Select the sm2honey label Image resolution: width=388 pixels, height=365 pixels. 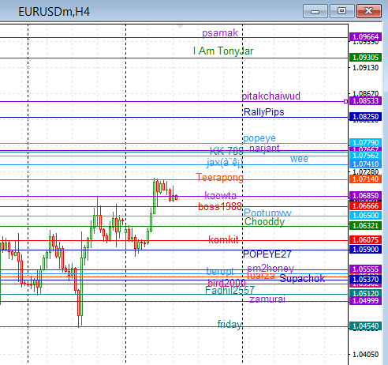270,269
